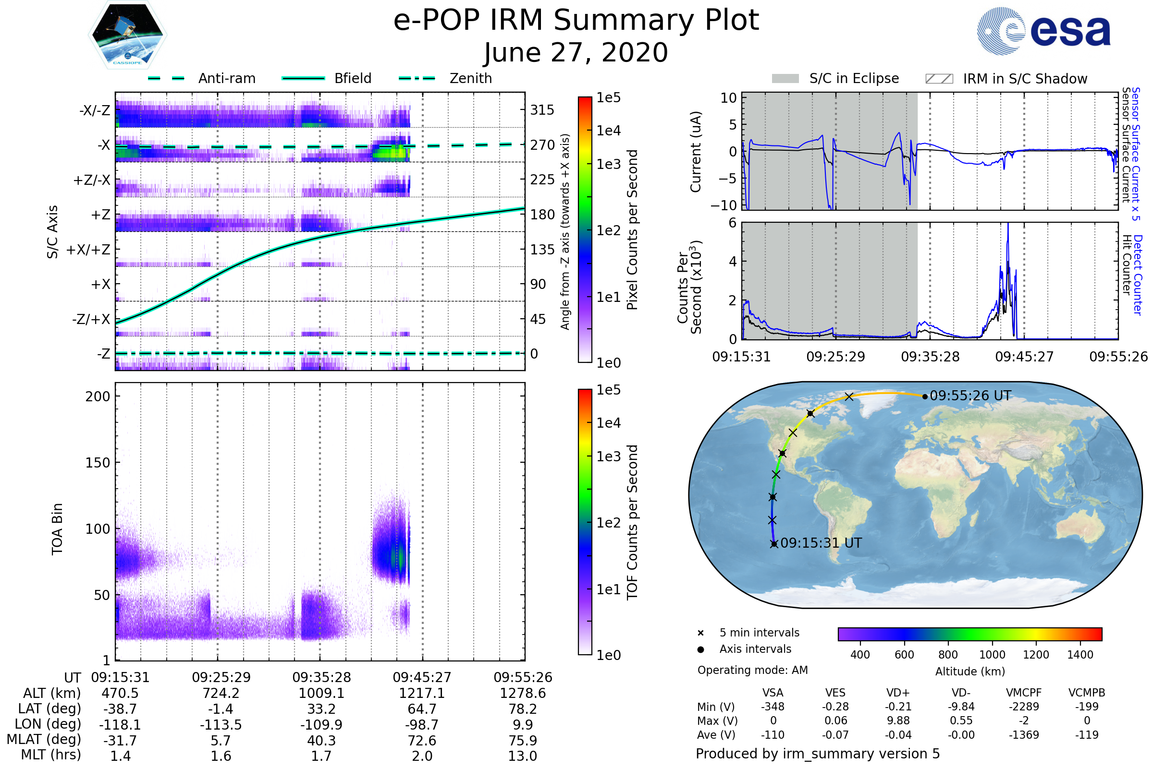Click the Axis intervals dot legend marker
1153x768 pixels.
point(700,649)
